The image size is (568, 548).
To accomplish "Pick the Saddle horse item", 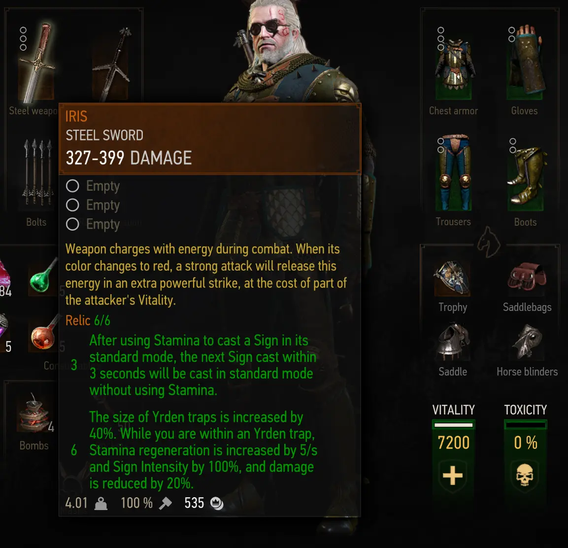I will pyautogui.click(x=453, y=342).
